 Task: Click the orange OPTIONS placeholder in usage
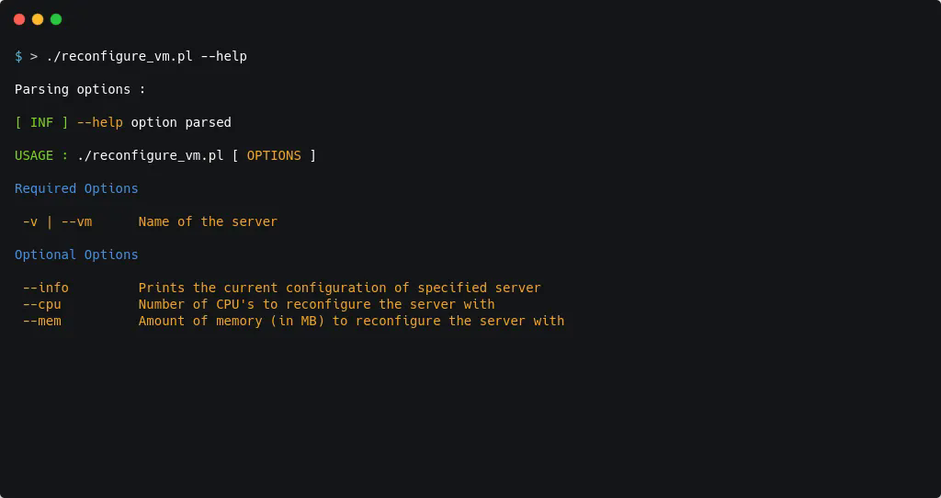point(274,155)
